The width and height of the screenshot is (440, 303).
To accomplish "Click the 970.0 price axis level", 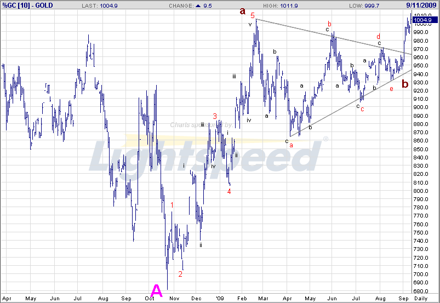I will tap(422, 49).
